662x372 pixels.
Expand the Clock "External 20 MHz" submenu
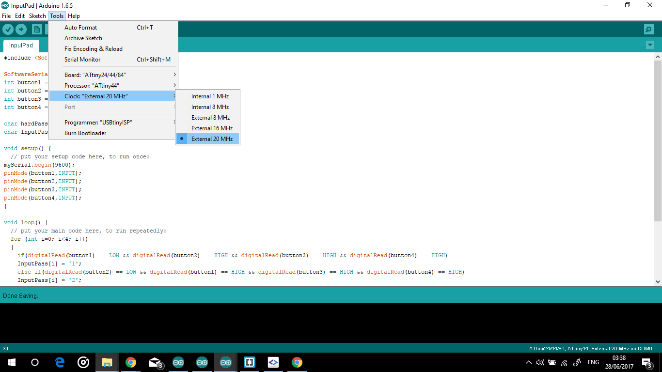tap(113, 96)
